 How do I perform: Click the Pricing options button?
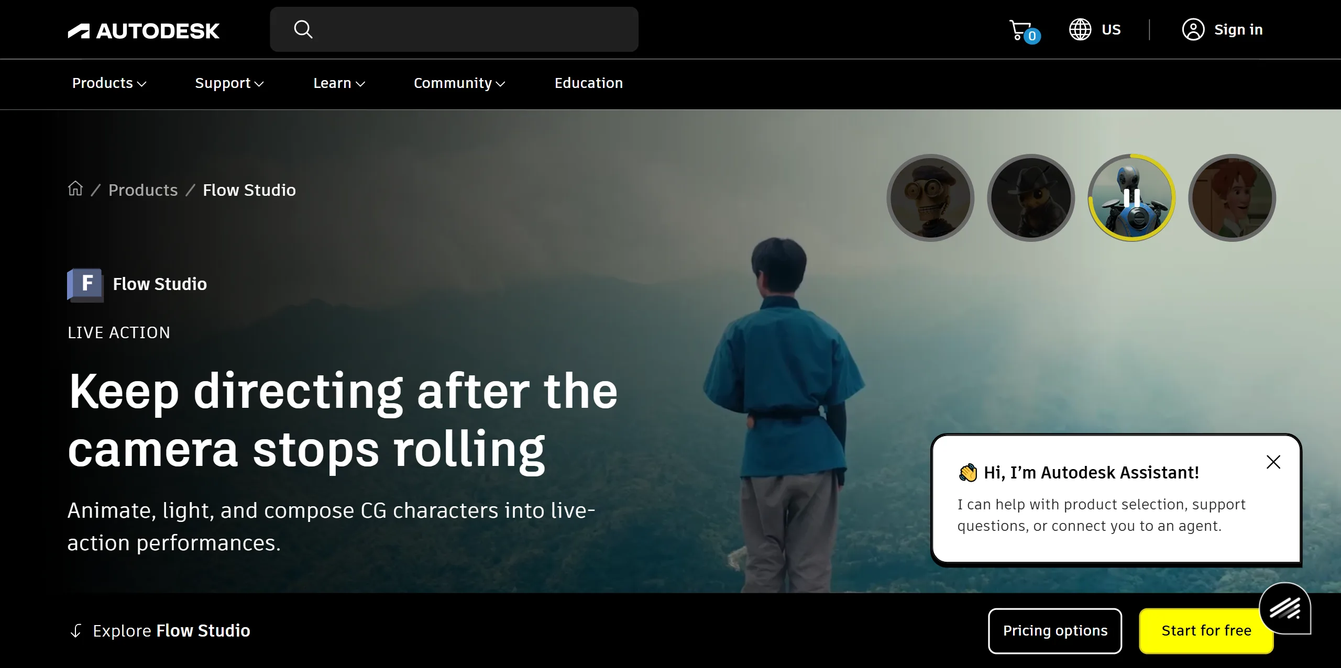(1055, 631)
